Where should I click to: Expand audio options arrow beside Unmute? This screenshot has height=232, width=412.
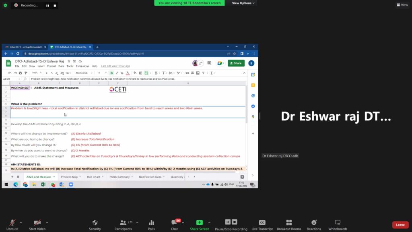tap(21, 222)
